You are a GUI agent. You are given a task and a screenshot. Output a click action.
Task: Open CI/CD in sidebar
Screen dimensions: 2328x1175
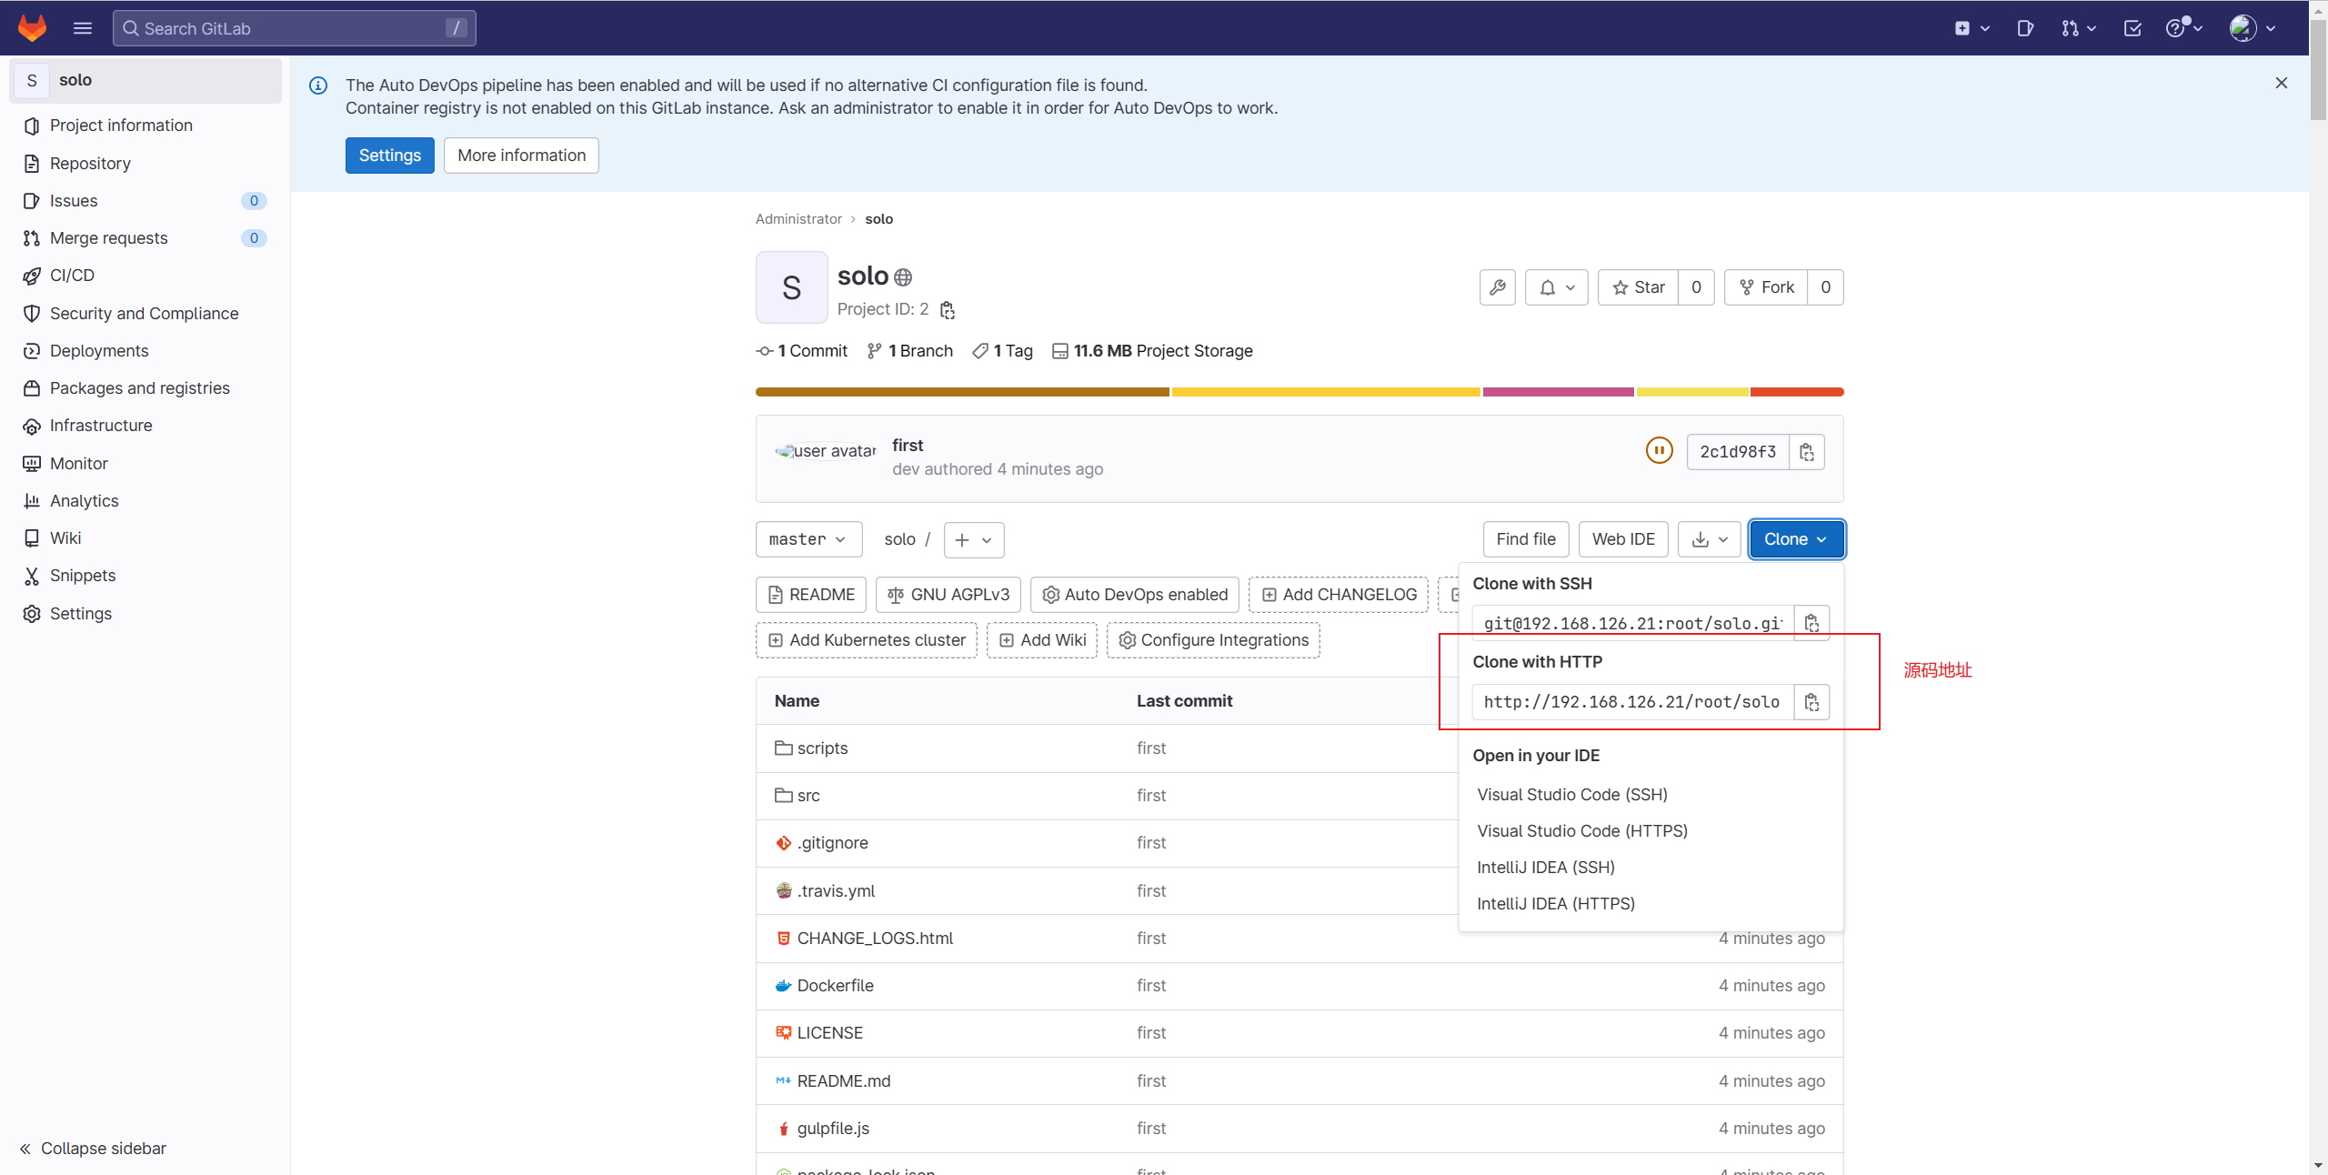click(145, 276)
